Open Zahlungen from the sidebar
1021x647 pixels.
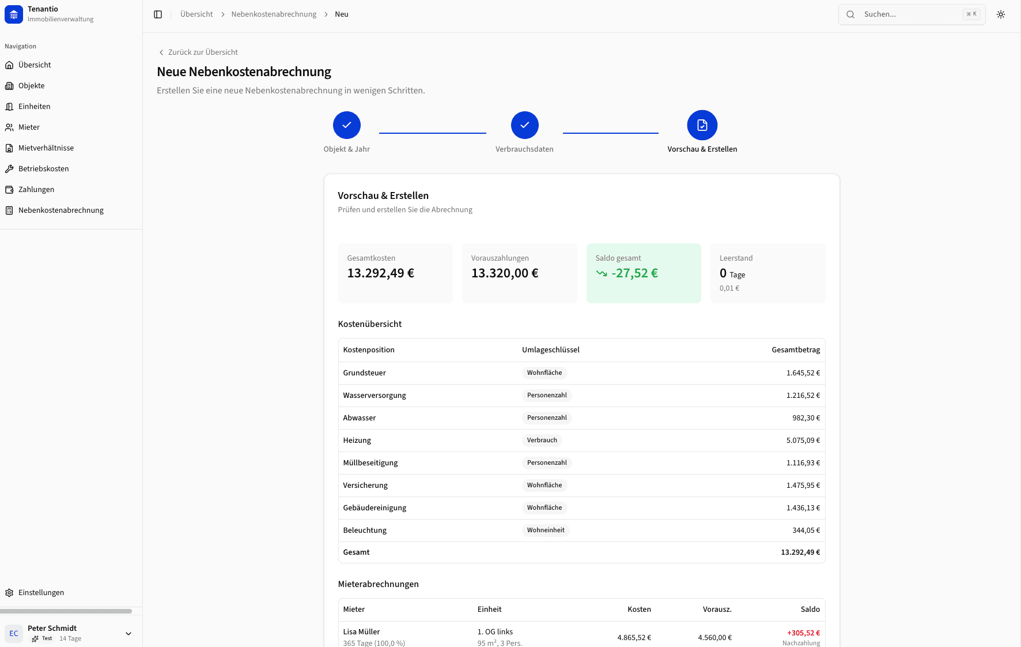coord(36,189)
